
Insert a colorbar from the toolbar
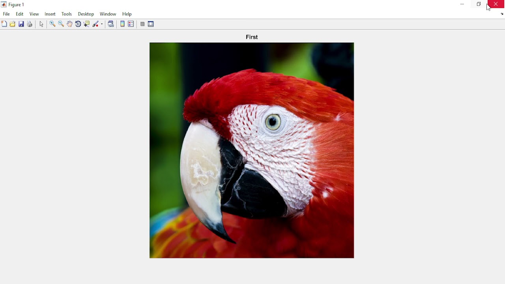click(x=122, y=24)
